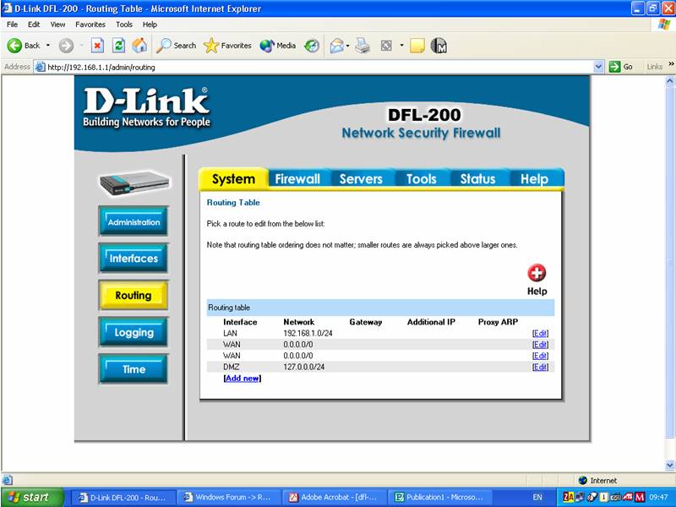The image size is (676, 507).
Task: Click the Back arrow icon
Action: (14, 46)
